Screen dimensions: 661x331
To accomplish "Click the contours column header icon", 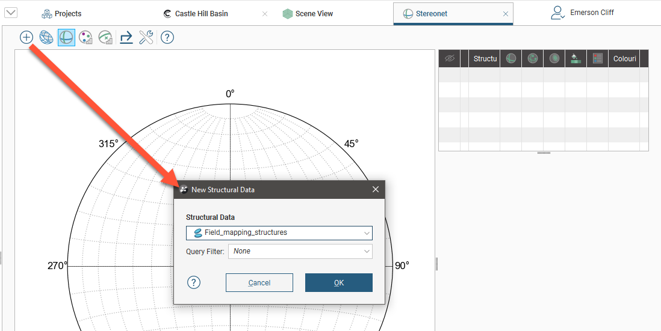I will coord(554,58).
